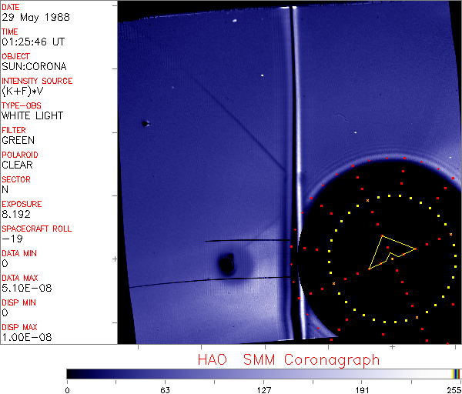The image size is (462, 394).
Task: Select the data max value 5.10E-08
Action: coord(25,288)
